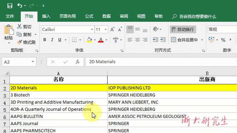Click the Save icon in quick access toolbar
The width and height of the screenshot is (237, 133).
pyautogui.click(x=10, y=6)
